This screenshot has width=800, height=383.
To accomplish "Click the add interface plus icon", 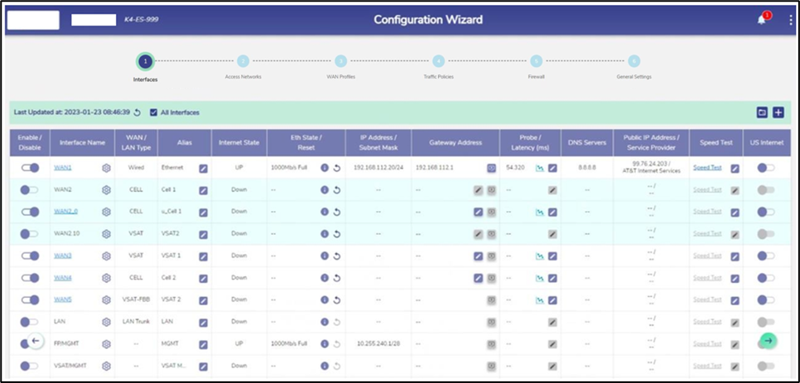I will click(778, 113).
